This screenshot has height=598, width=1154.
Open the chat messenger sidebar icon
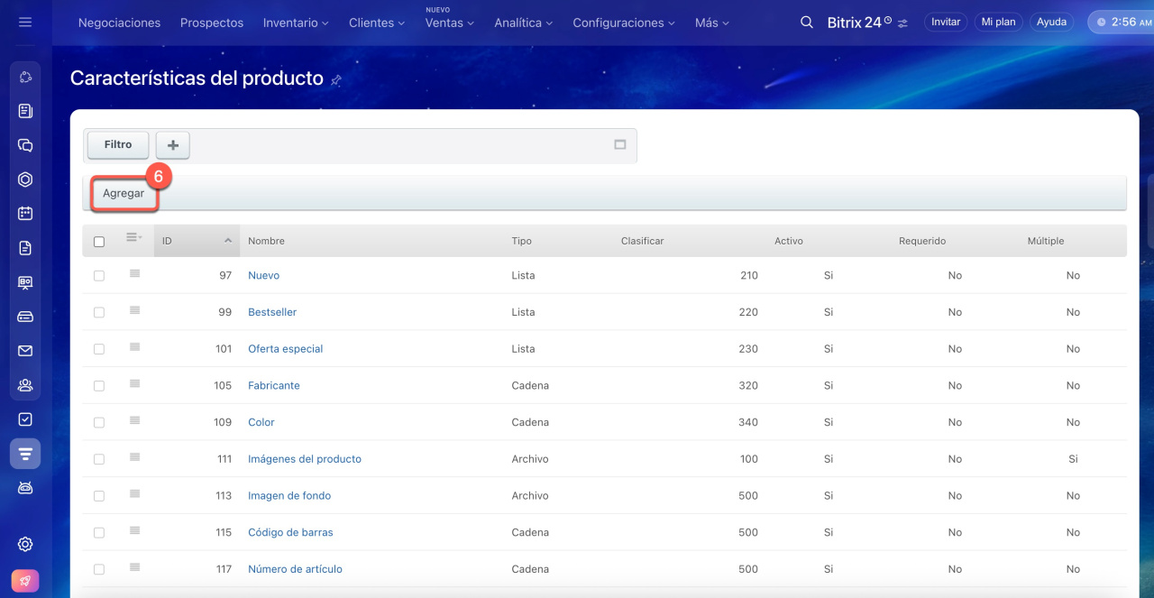tap(25, 145)
